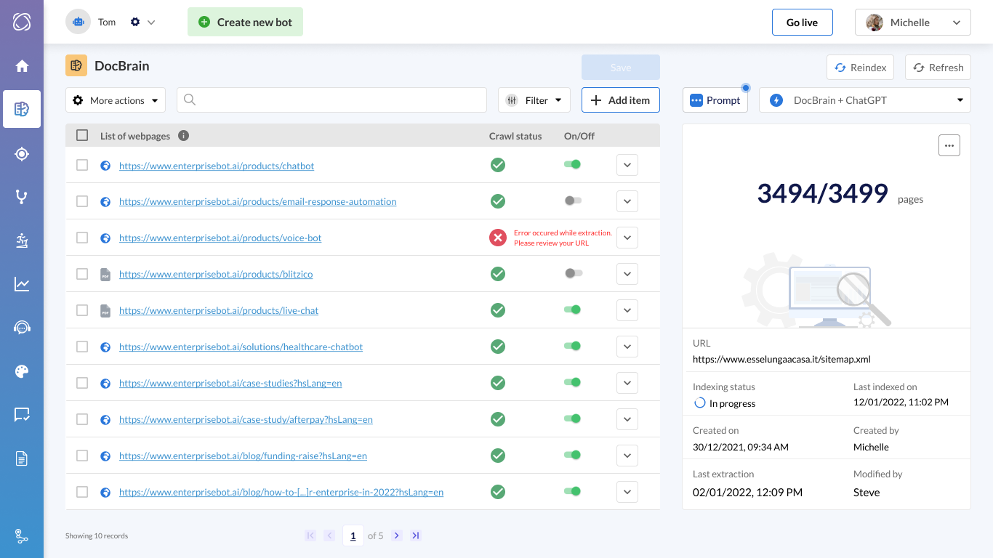This screenshot has width=993, height=558.
Task: Check the select-all checkbox in the header
Action: click(82, 135)
